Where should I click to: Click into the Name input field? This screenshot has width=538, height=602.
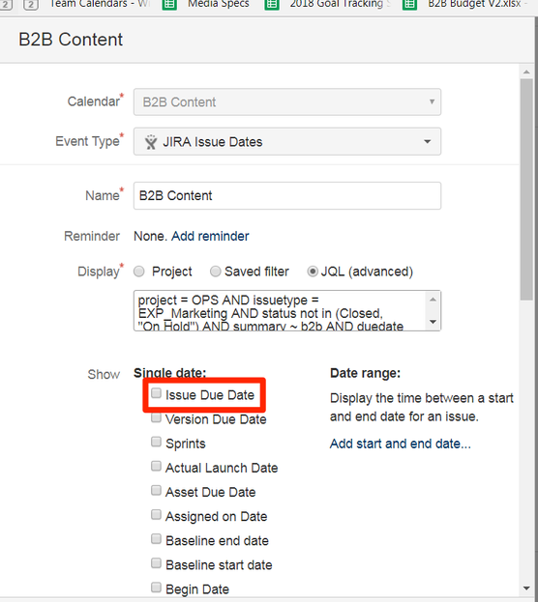(287, 196)
